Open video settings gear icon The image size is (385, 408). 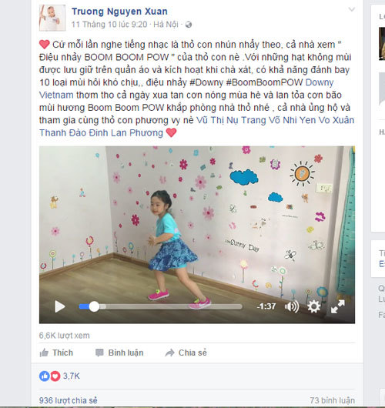313,306
